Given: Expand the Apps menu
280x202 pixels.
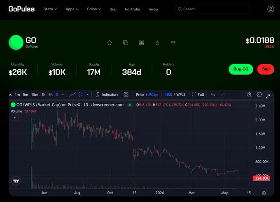Looking at the screenshot, I should click(x=72, y=9).
